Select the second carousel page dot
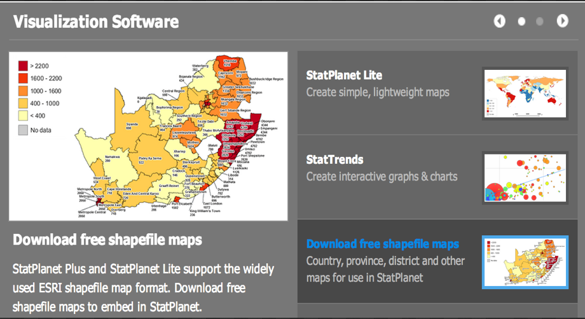585x319 pixels. click(539, 22)
